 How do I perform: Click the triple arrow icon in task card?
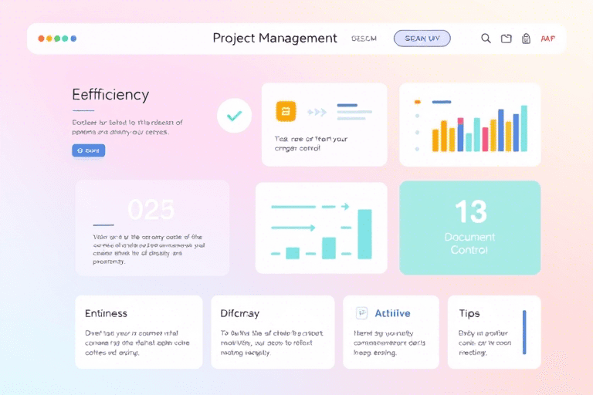[317, 112]
